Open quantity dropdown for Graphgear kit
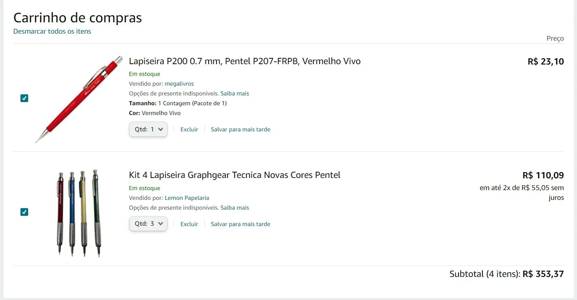This screenshot has height=300, width=577. (x=148, y=224)
